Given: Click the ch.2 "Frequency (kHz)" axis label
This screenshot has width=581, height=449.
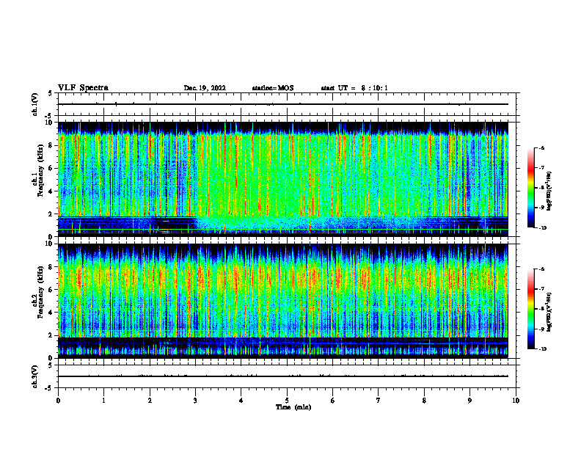Looking at the screenshot, I should point(40,292).
